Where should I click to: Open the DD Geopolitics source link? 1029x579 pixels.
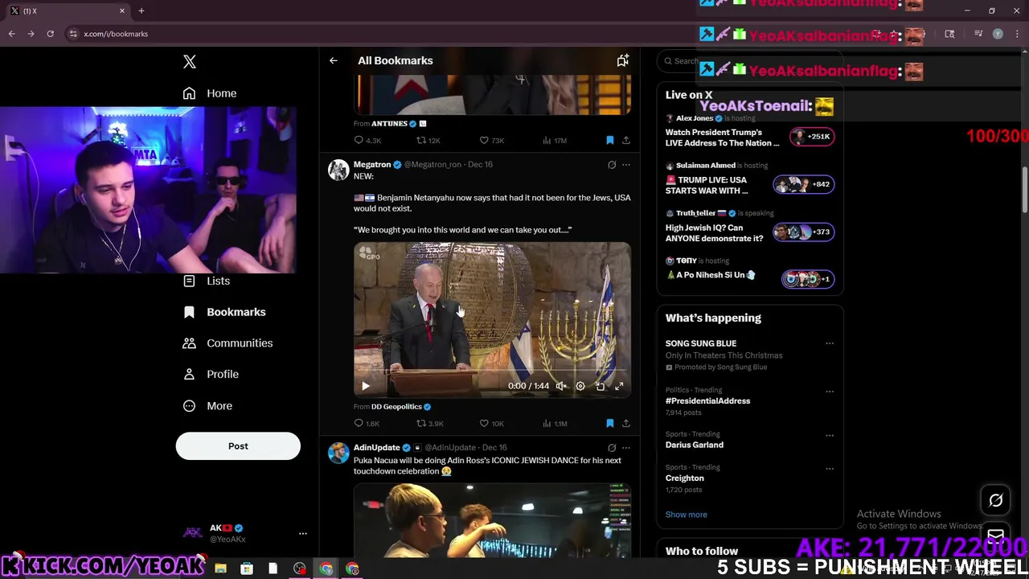[401, 407]
